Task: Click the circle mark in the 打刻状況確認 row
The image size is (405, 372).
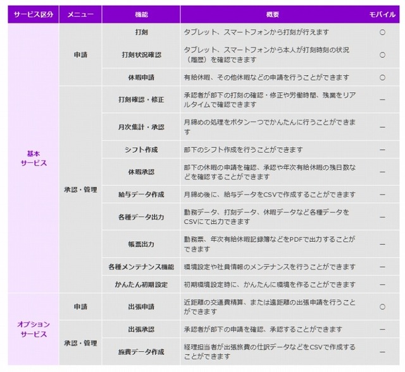Action: (x=382, y=55)
